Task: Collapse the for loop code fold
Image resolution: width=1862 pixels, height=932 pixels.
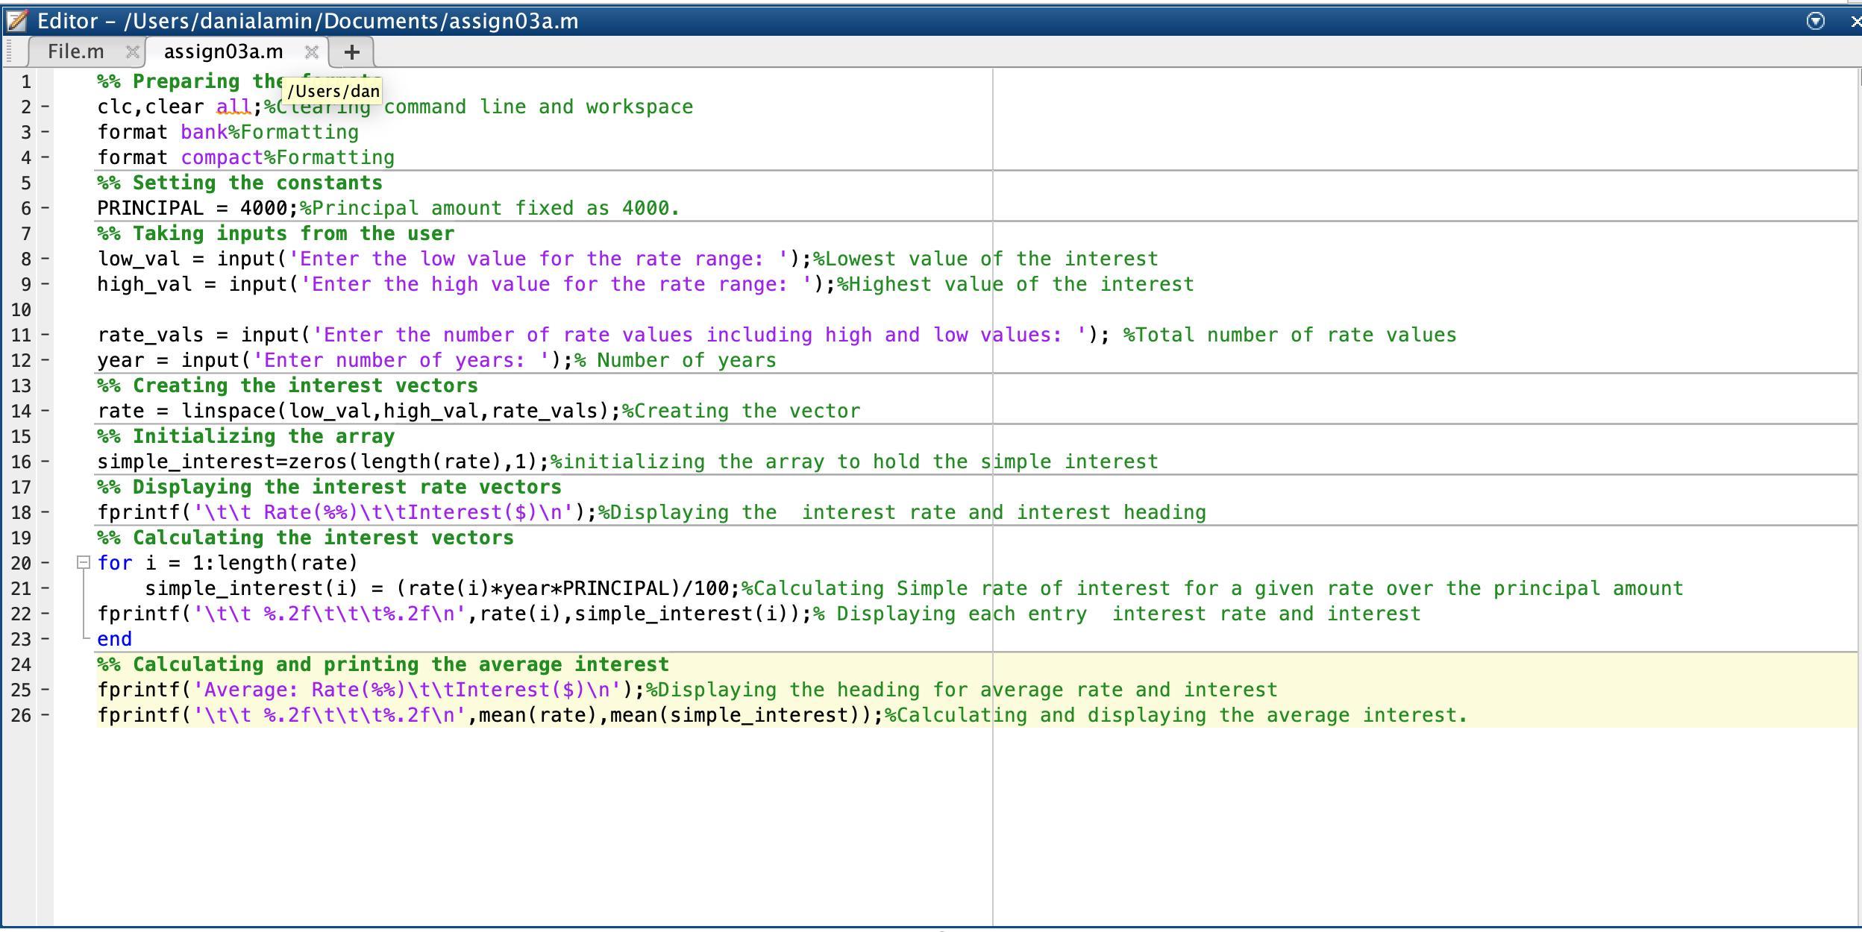Action: pyautogui.click(x=84, y=563)
